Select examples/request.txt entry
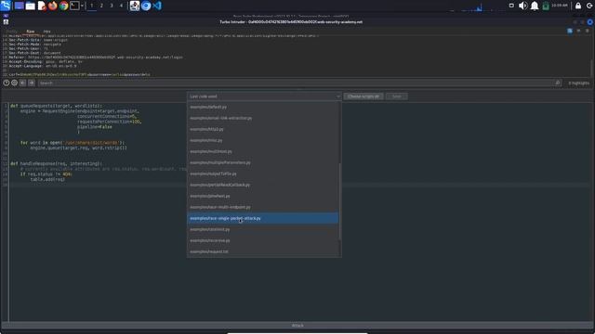The image size is (595, 334). coord(263,251)
